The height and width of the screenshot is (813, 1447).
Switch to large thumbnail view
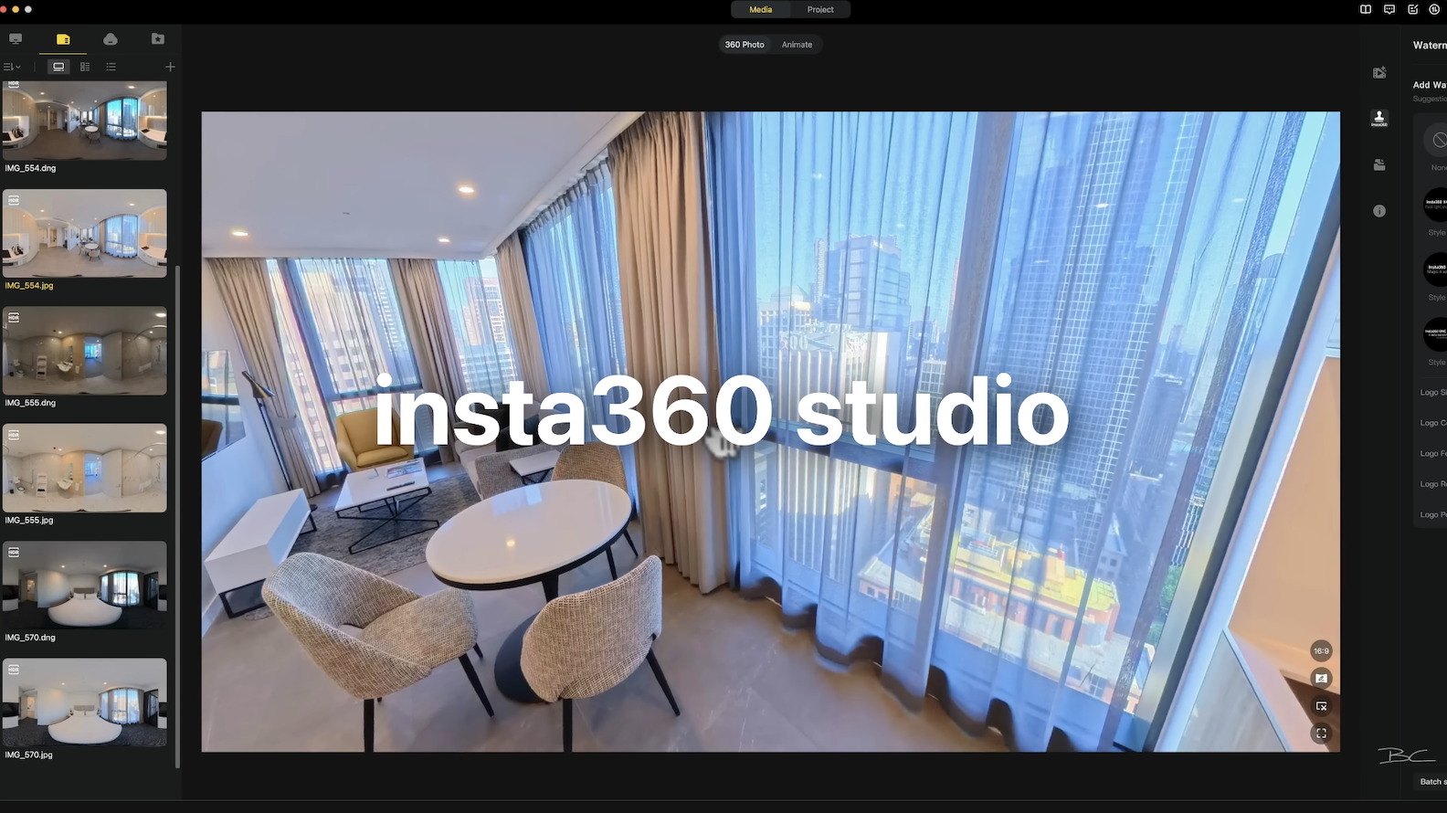click(x=58, y=67)
